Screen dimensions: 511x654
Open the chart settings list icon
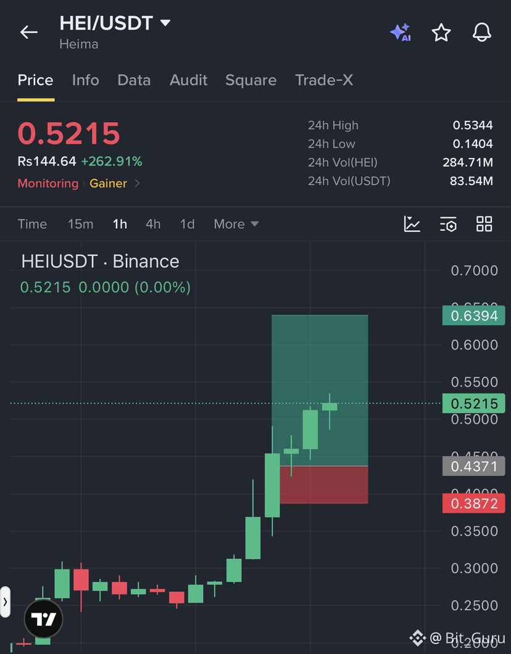pyautogui.click(x=449, y=224)
